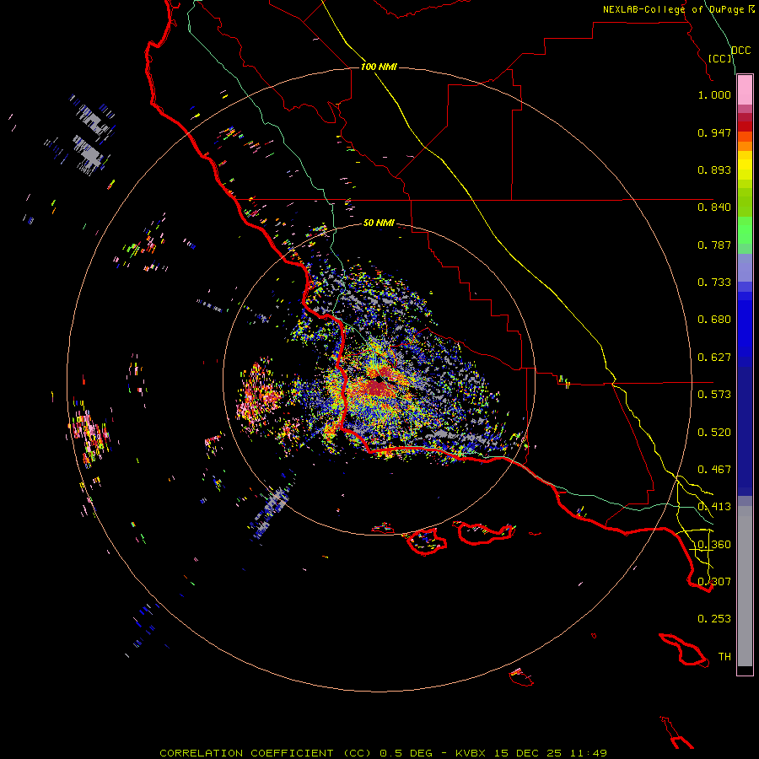Click the 0.5 DEG elevation angle text
This screenshot has width=759, height=759.
click(405, 753)
